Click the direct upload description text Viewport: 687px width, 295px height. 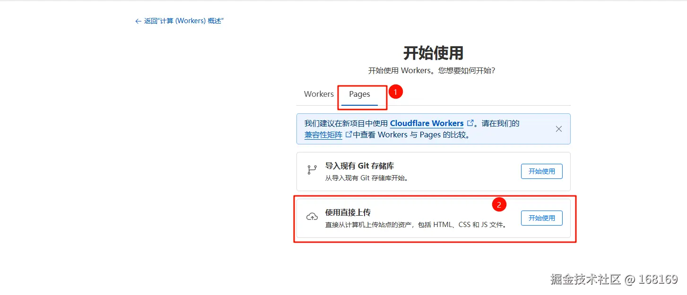point(417,225)
